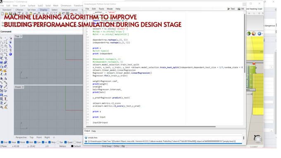The height and width of the screenshot is (158, 281).
Task: Expand the Top viewport title dropdown
Action: 21,36
